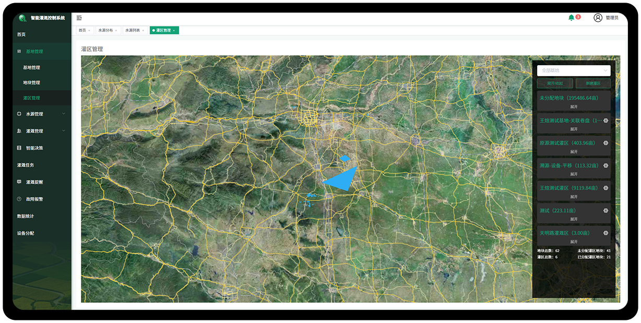Click the 管理员 user avatar icon
The height and width of the screenshot is (323, 641).
598,18
